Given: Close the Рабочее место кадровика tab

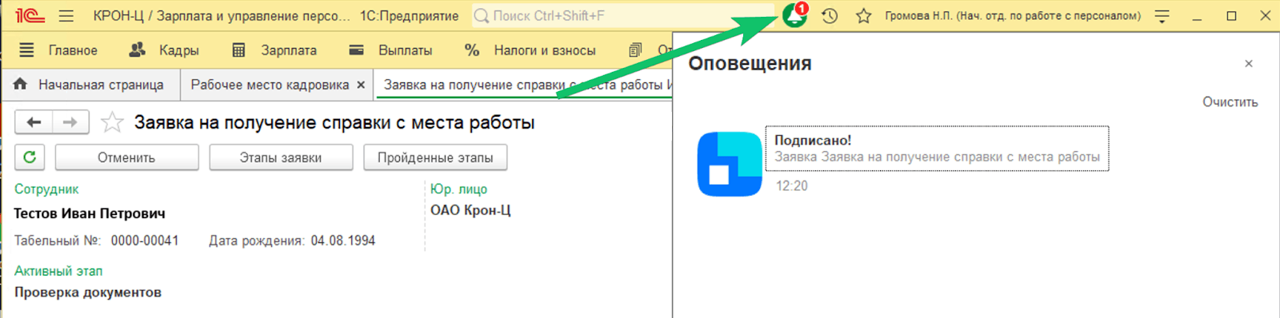Looking at the screenshot, I should coord(361,85).
